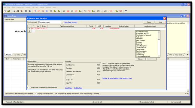The image size is (195, 108).
Task: Click Display all saved entries link
Action: pos(117,78)
